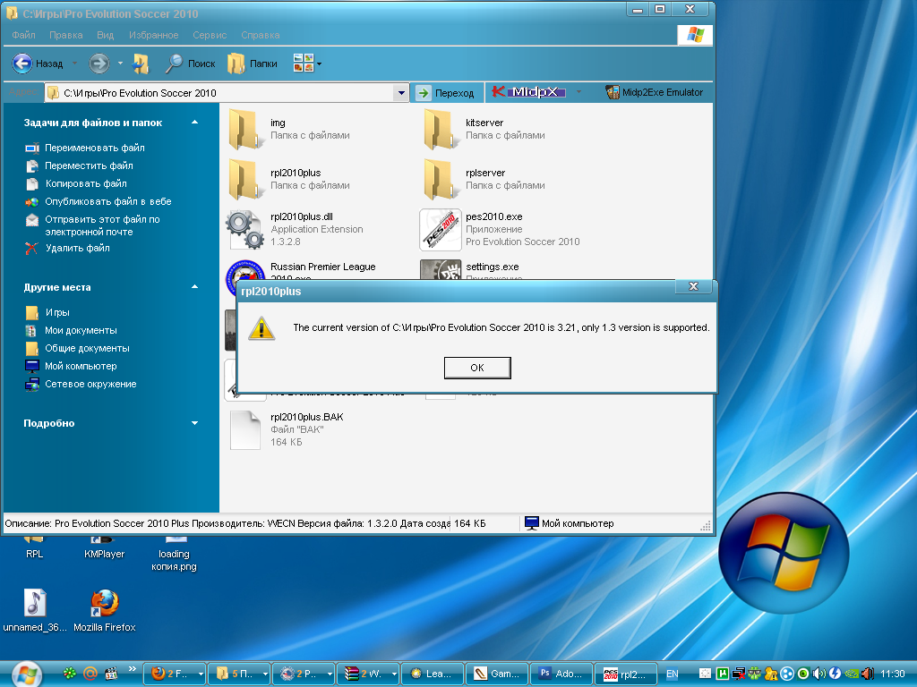This screenshot has width=917, height=687.
Task: Open the Справка menu
Action: coord(261,35)
